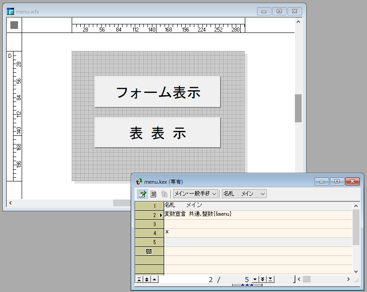Click the next line down-arrow icon

pyautogui.click(x=255, y=279)
